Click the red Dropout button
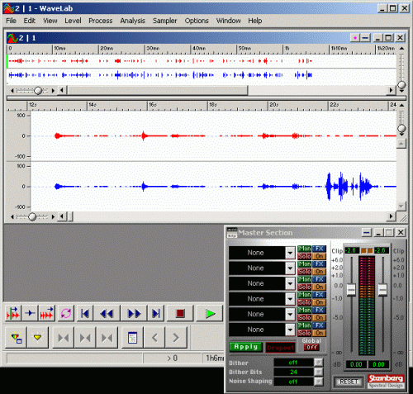Screen dimensions: 413x394 (x=280, y=348)
